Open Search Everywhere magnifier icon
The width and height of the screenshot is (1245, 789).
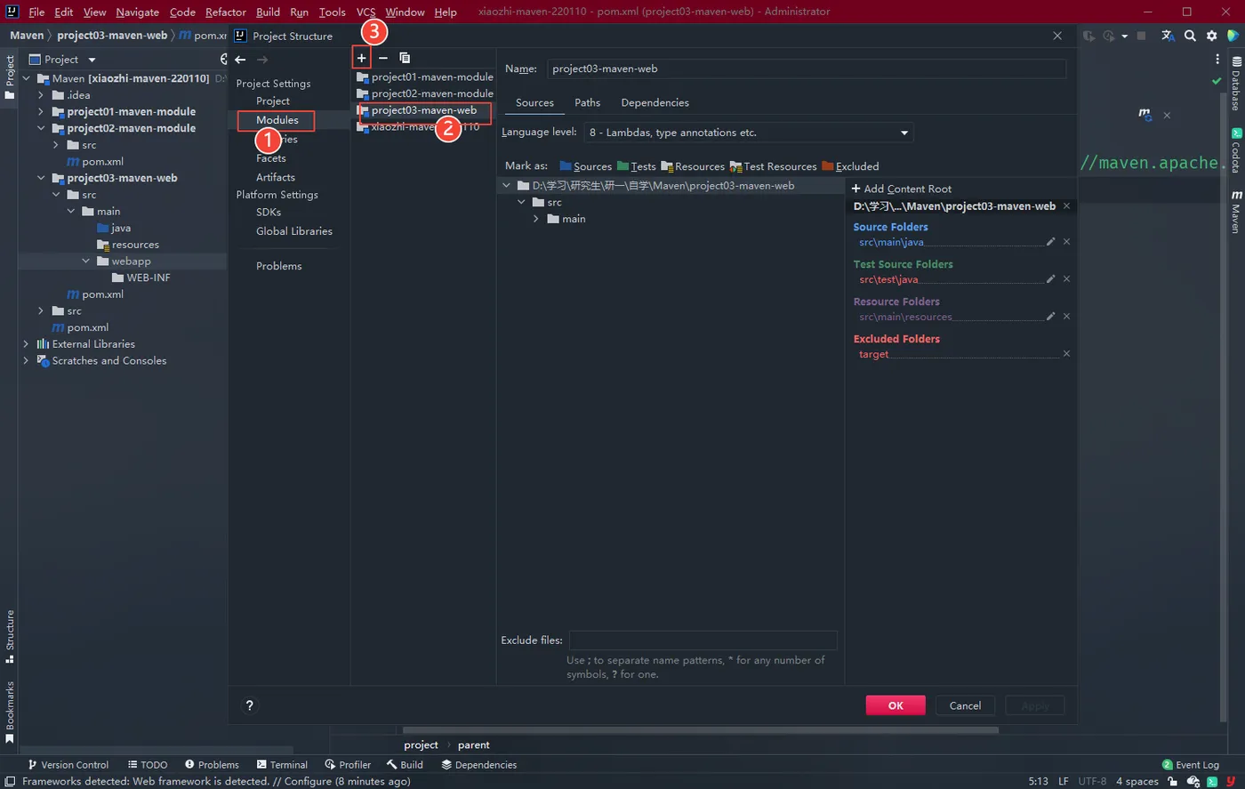point(1190,36)
